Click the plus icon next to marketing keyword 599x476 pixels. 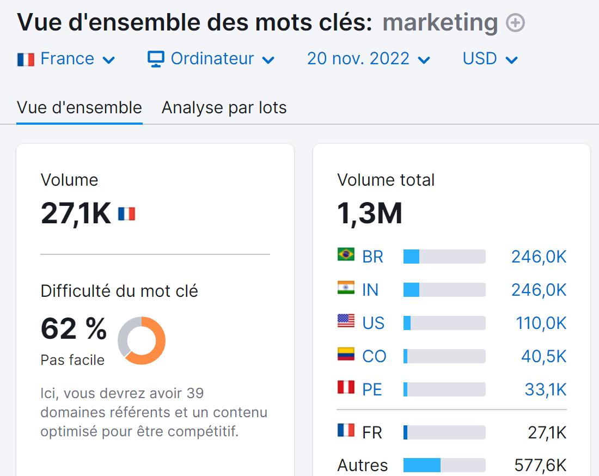tap(515, 23)
